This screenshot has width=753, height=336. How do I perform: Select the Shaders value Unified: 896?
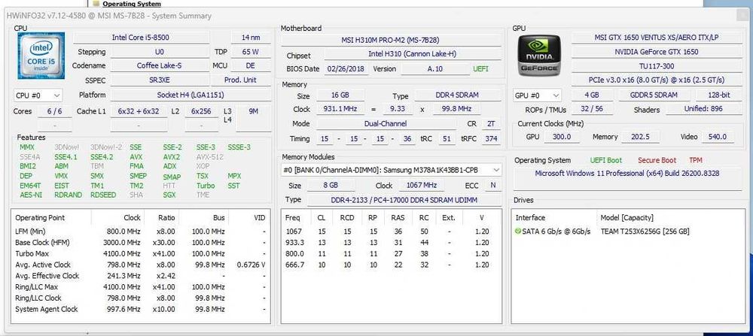pyautogui.click(x=703, y=109)
